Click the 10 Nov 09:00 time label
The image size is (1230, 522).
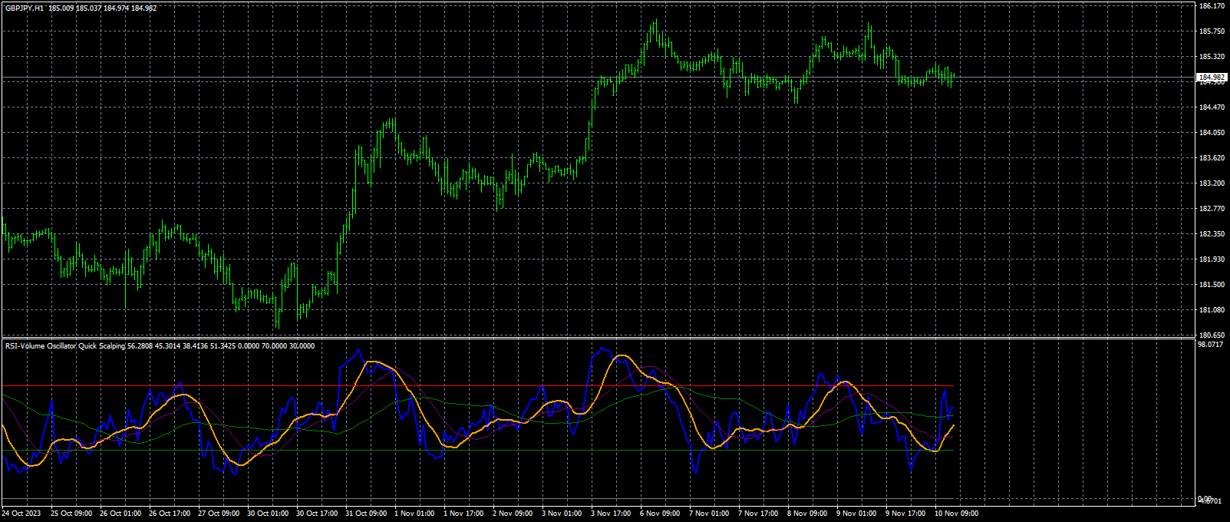tap(956, 514)
